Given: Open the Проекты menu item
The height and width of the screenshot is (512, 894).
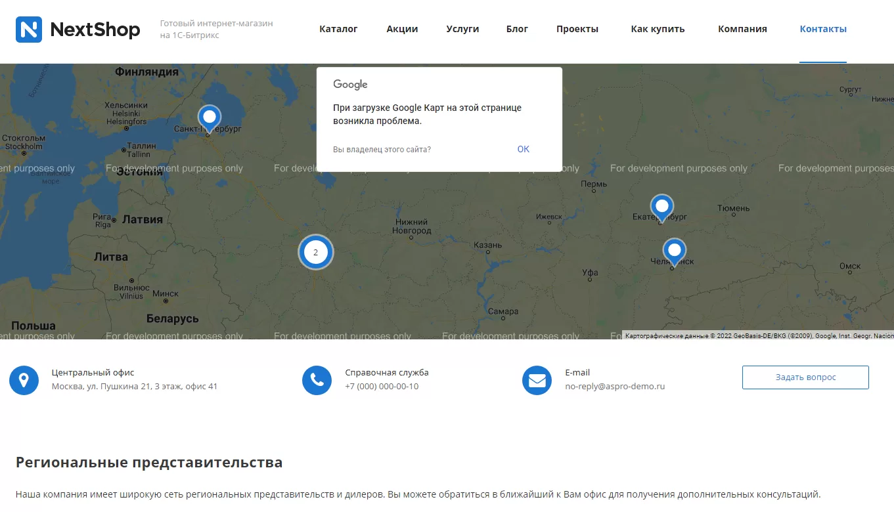Looking at the screenshot, I should tap(577, 29).
